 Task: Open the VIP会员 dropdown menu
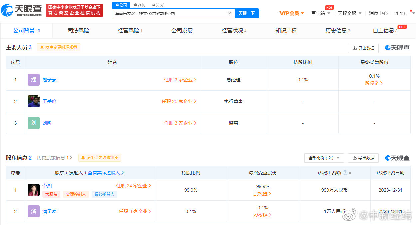(292, 13)
